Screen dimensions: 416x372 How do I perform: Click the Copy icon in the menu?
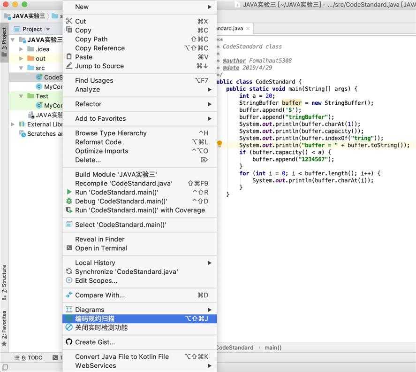pyautogui.click(x=69, y=30)
